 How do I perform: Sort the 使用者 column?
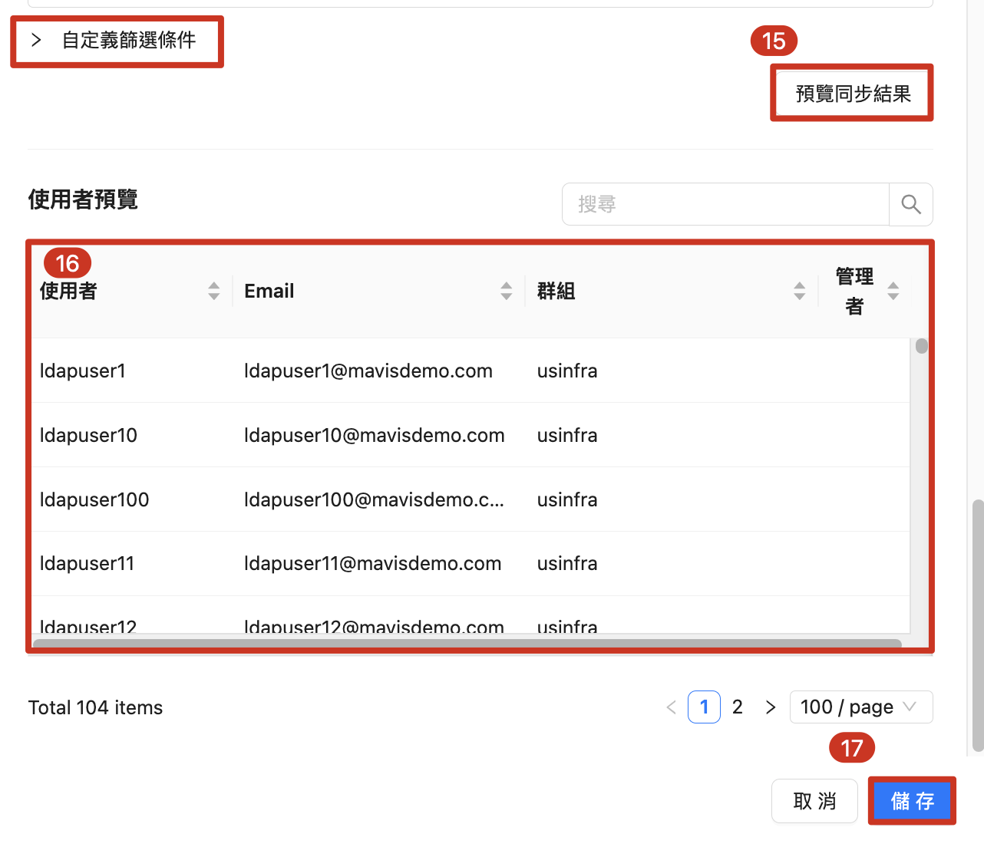[x=213, y=291]
